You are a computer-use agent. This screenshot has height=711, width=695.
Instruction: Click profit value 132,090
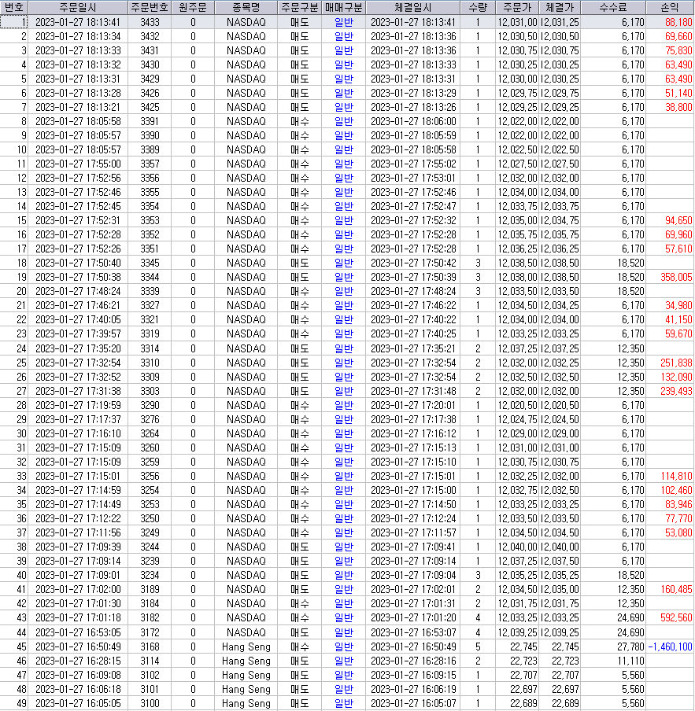coord(676,377)
